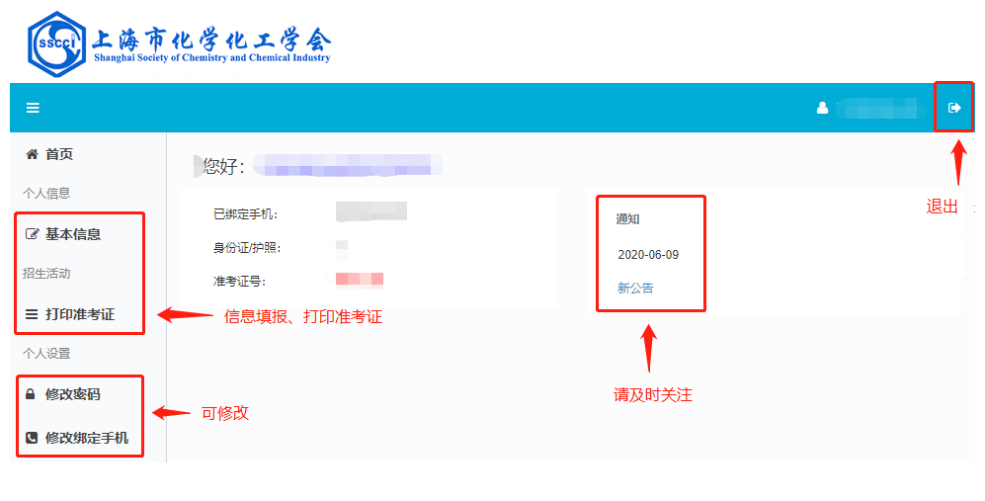The width and height of the screenshot is (985, 501).
Task: Open the 首页 menu item
Action: (x=59, y=154)
